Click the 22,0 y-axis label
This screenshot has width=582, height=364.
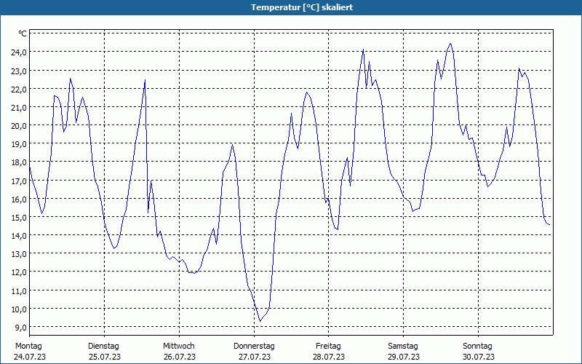[19, 89]
